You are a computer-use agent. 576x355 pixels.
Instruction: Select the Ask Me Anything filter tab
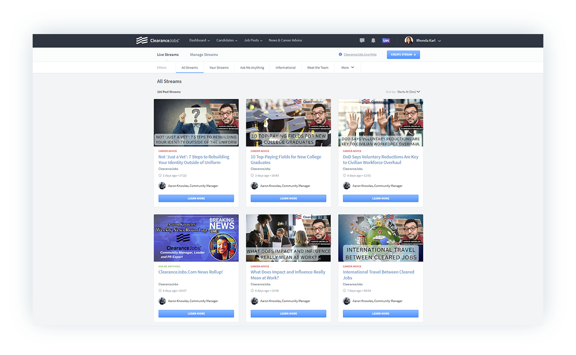click(x=252, y=68)
